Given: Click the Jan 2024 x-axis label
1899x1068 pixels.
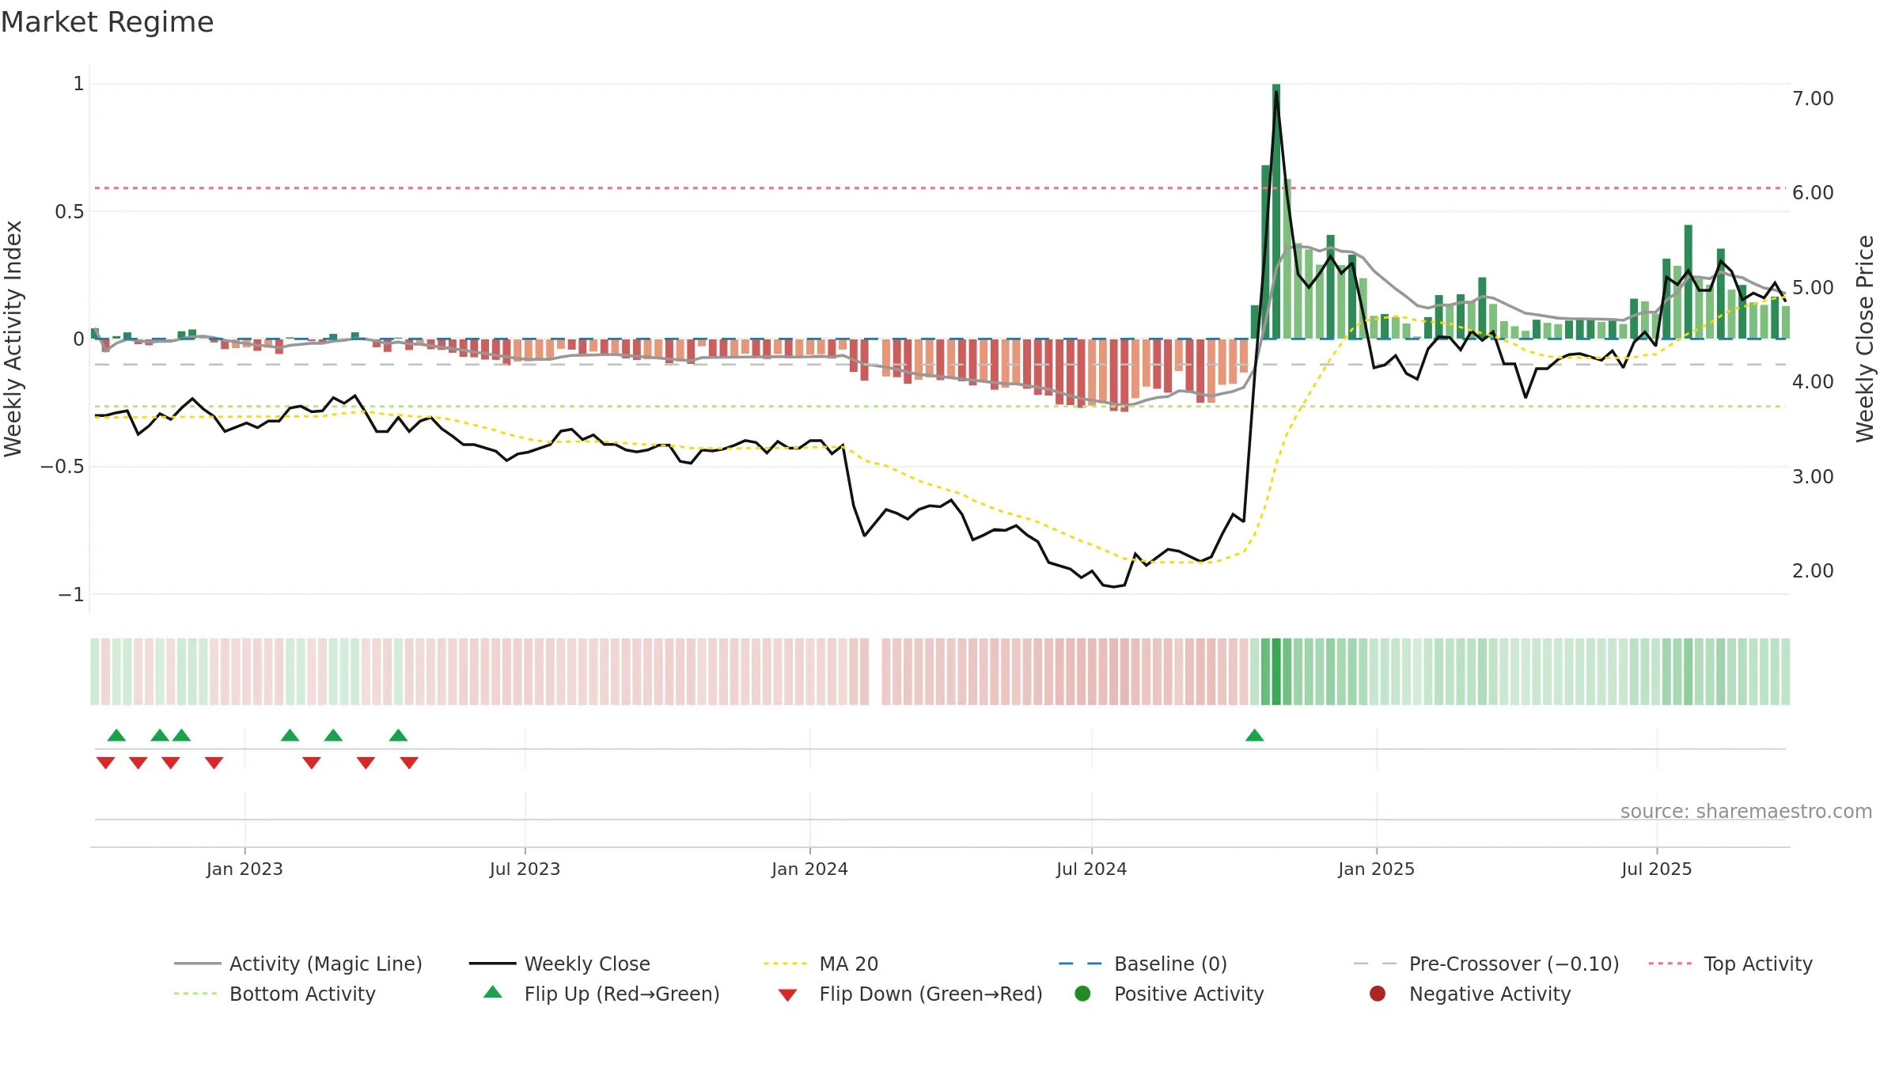Looking at the screenshot, I should click(x=809, y=869).
